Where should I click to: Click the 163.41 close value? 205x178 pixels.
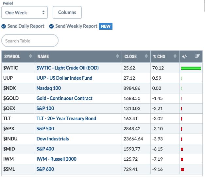point(130,119)
